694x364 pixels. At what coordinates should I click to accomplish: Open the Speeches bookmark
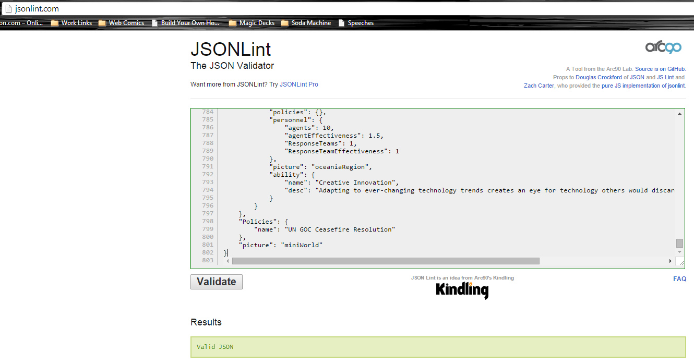[x=356, y=23]
